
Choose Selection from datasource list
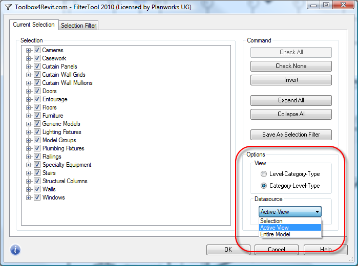point(271,221)
